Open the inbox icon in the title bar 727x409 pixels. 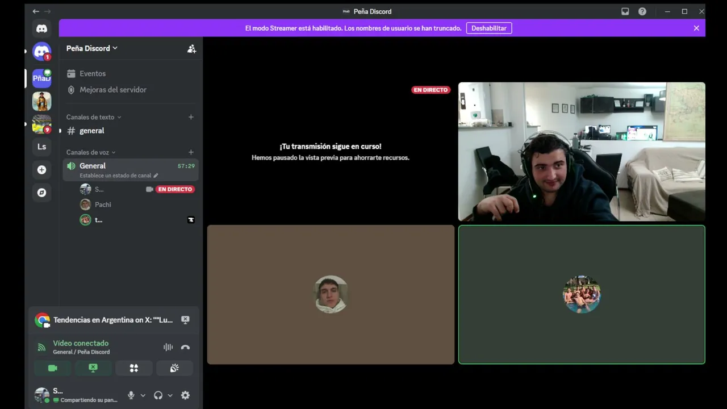[625, 11]
